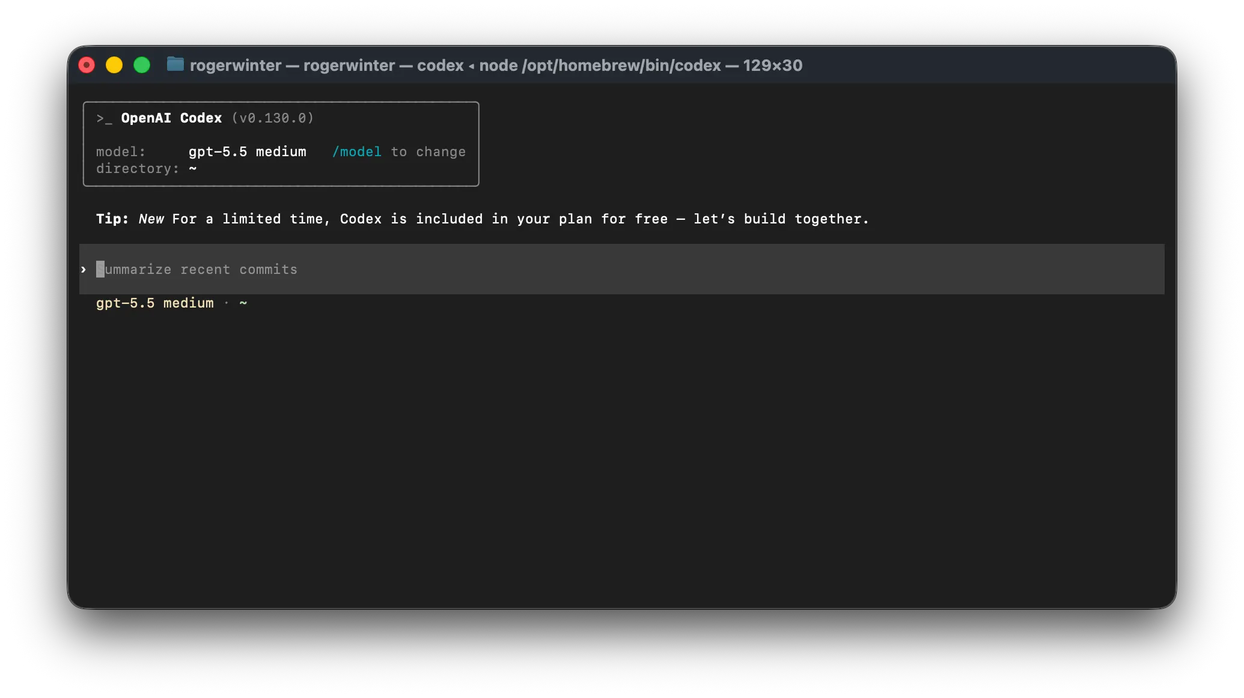
Task: Click the 'OpenAI Codex' heading text
Action: point(171,118)
